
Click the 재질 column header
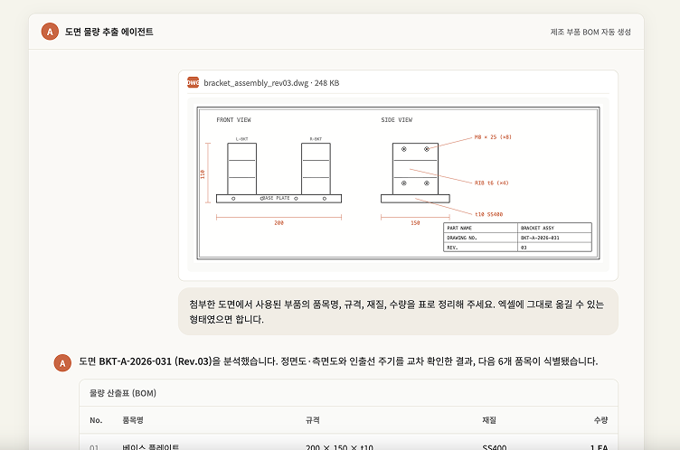click(489, 420)
